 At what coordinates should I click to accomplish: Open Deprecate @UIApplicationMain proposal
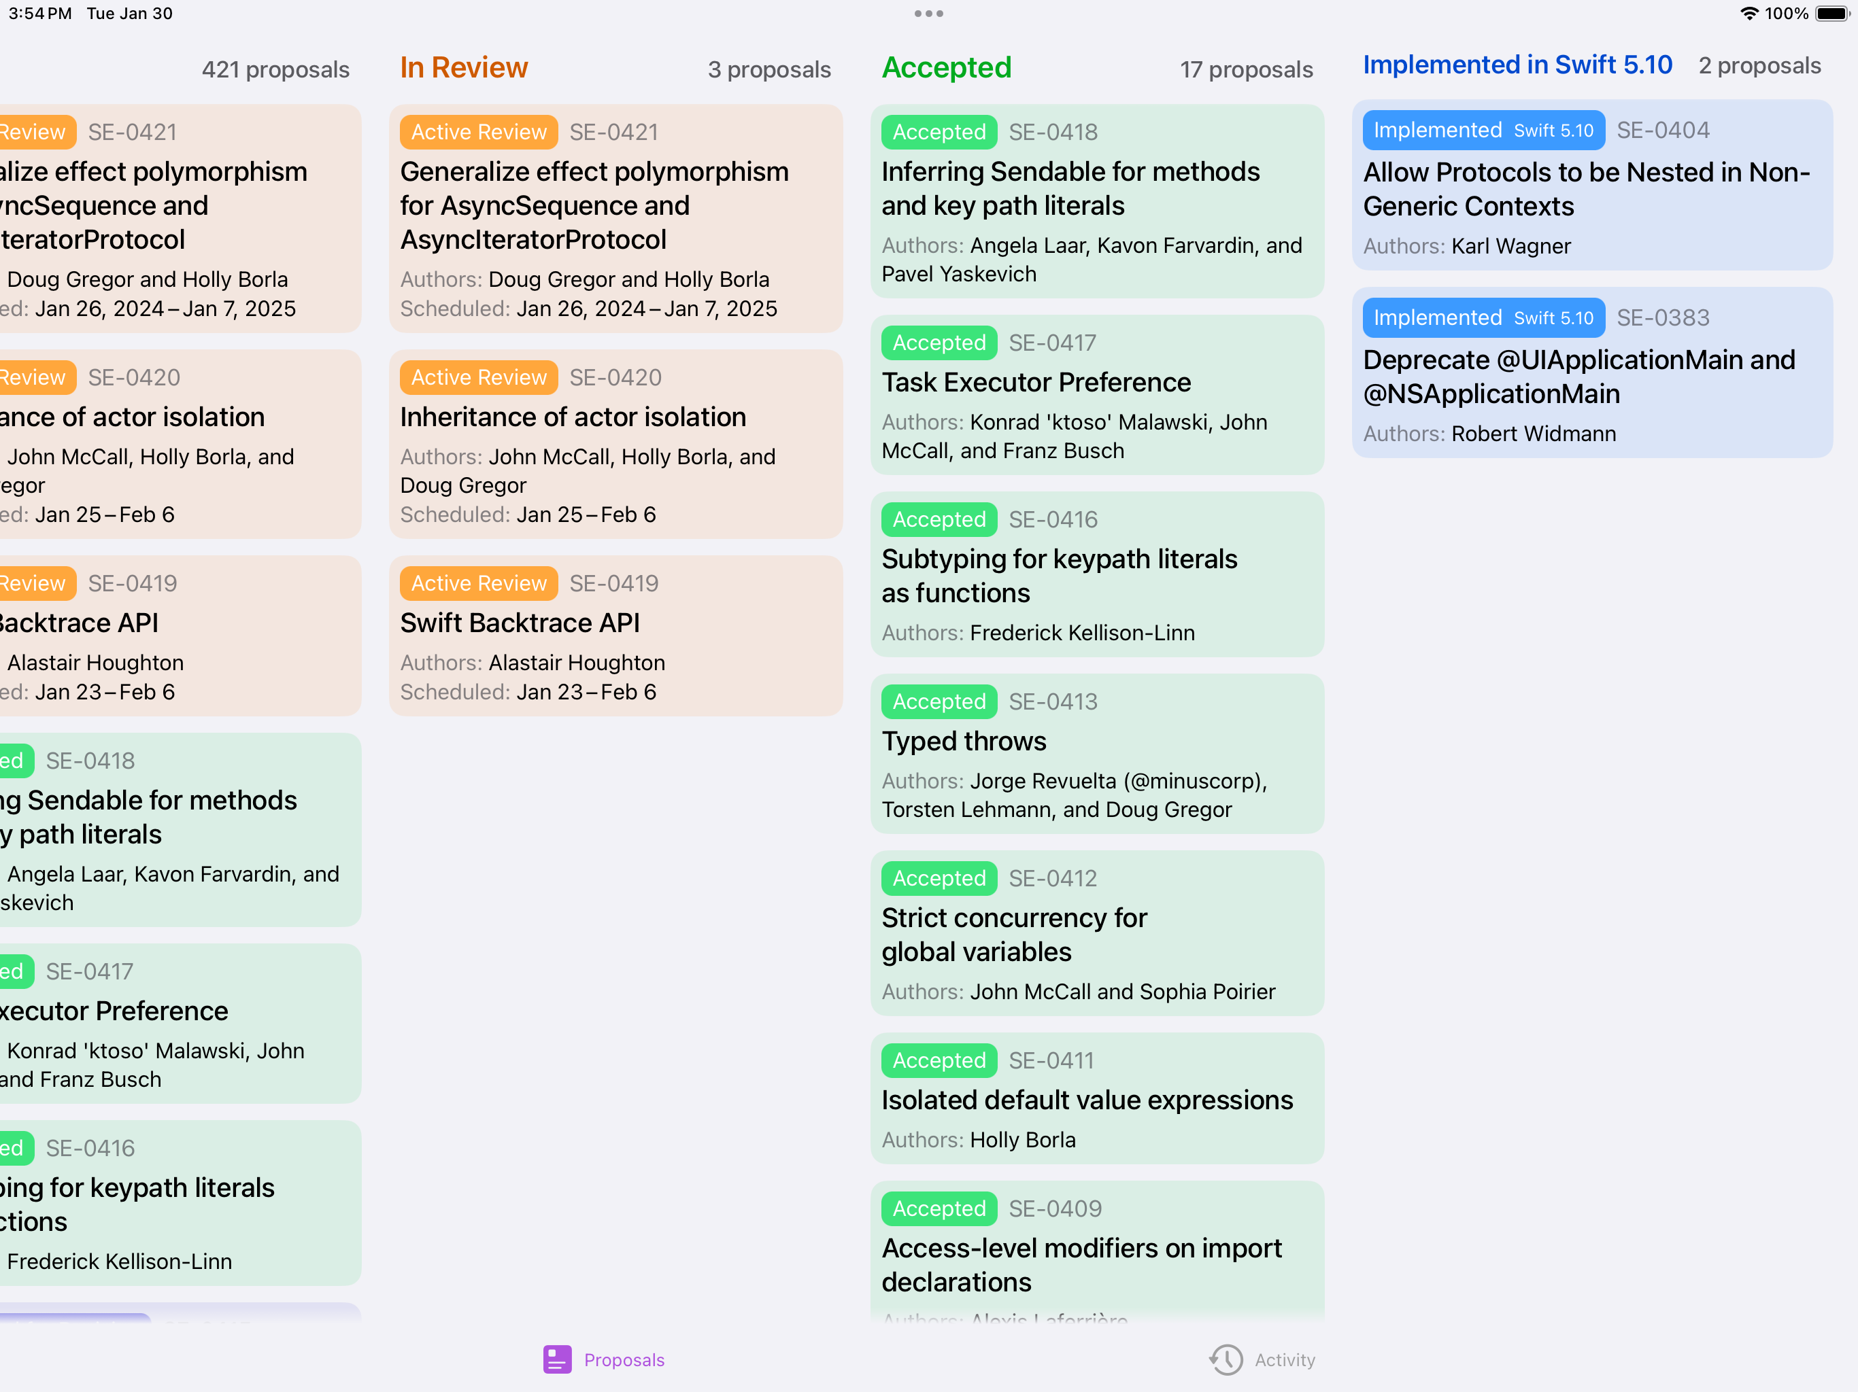coord(1591,372)
